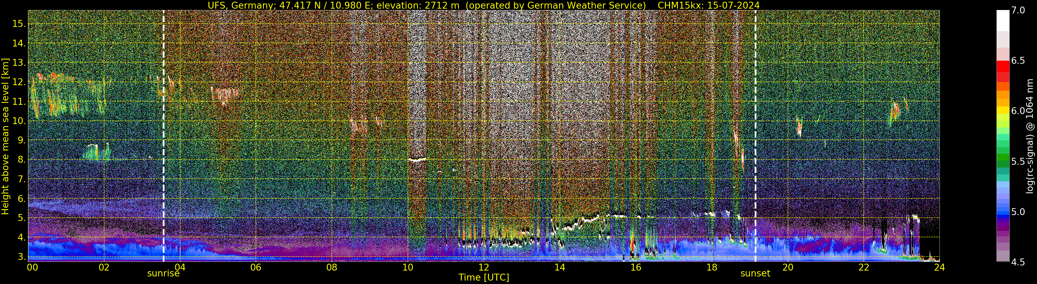
Task: Click the x-axis tick label '06'
Action: coord(256,267)
